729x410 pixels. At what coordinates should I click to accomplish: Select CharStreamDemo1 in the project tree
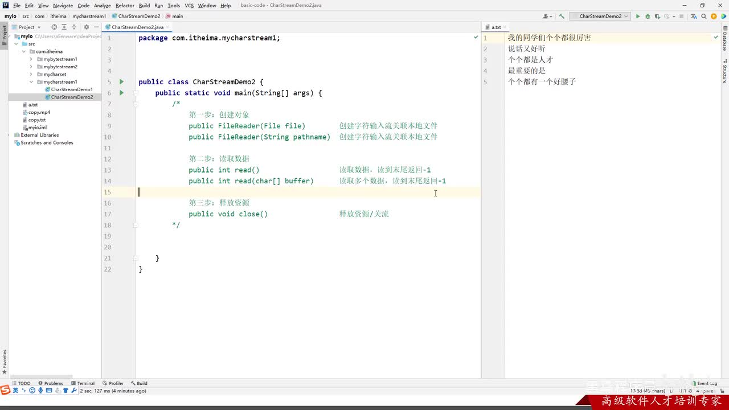coord(72,89)
